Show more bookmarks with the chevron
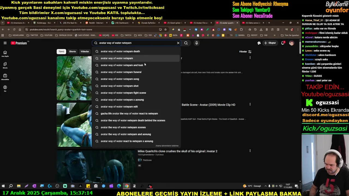349x196 pixels. [275, 35]
